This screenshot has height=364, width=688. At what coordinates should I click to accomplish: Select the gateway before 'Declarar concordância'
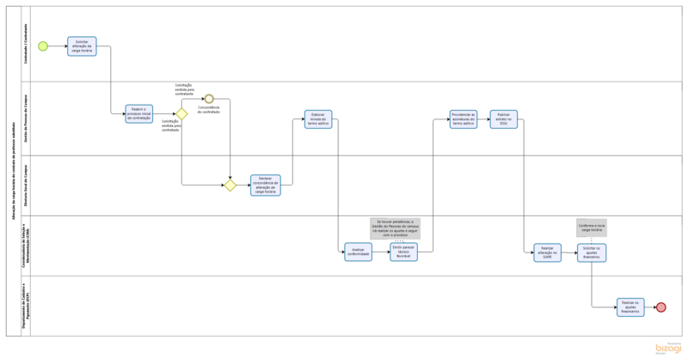(x=230, y=185)
